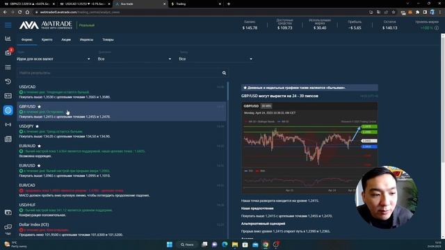Click the profit -$5.65 value
Viewport: 445px width, 250px height.
pos(355,28)
